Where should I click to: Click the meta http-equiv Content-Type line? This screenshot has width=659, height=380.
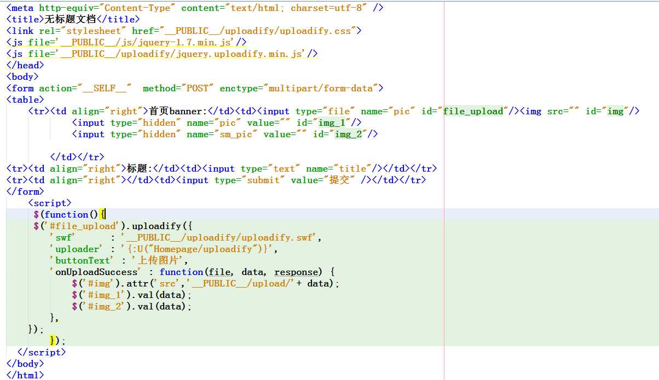[x=195, y=8]
